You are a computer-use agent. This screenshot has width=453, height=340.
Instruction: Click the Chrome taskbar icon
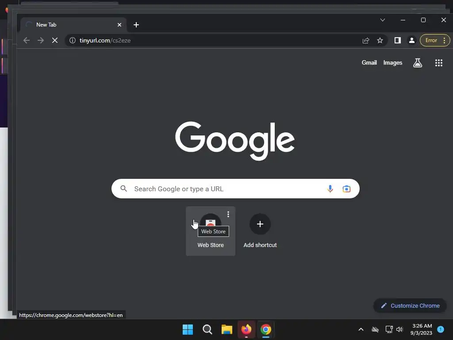(266, 329)
